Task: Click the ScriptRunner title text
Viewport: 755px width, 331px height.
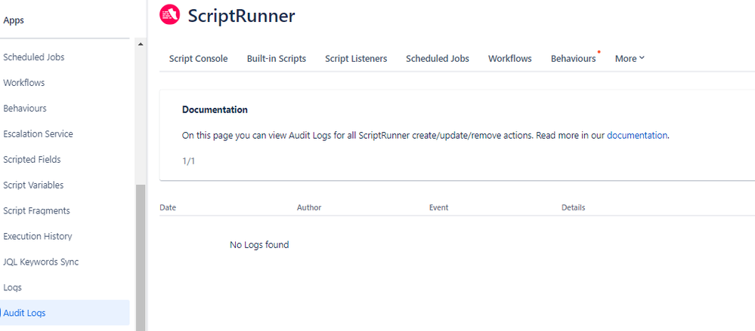Action: tap(241, 16)
